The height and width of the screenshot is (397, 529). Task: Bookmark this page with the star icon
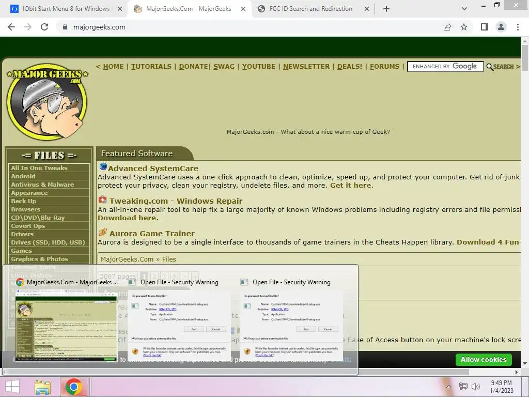point(464,27)
